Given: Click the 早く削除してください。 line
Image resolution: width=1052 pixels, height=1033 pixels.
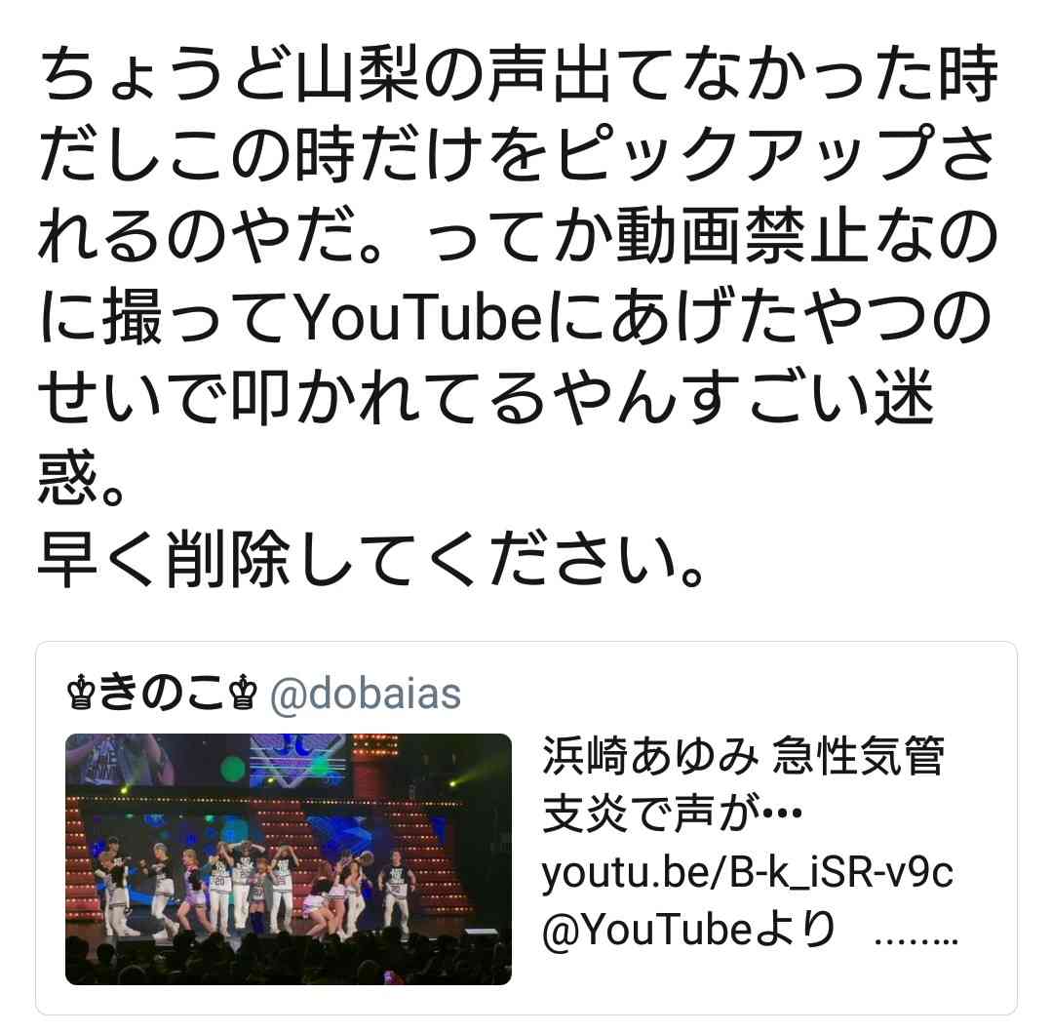Looking at the screenshot, I should pos(372,559).
